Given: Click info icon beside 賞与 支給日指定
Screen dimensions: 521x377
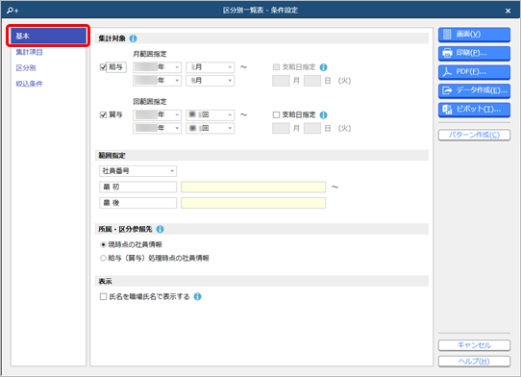Looking at the screenshot, I should [323, 115].
